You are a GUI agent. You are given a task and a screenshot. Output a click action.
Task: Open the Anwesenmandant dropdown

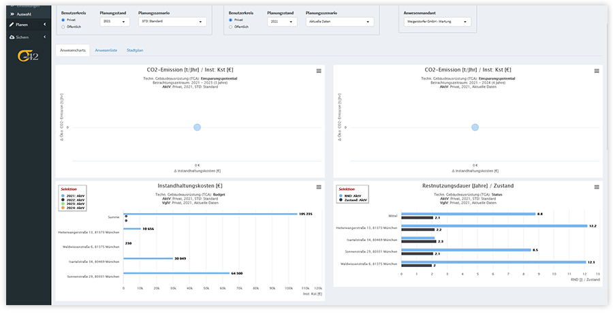coord(436,22)
